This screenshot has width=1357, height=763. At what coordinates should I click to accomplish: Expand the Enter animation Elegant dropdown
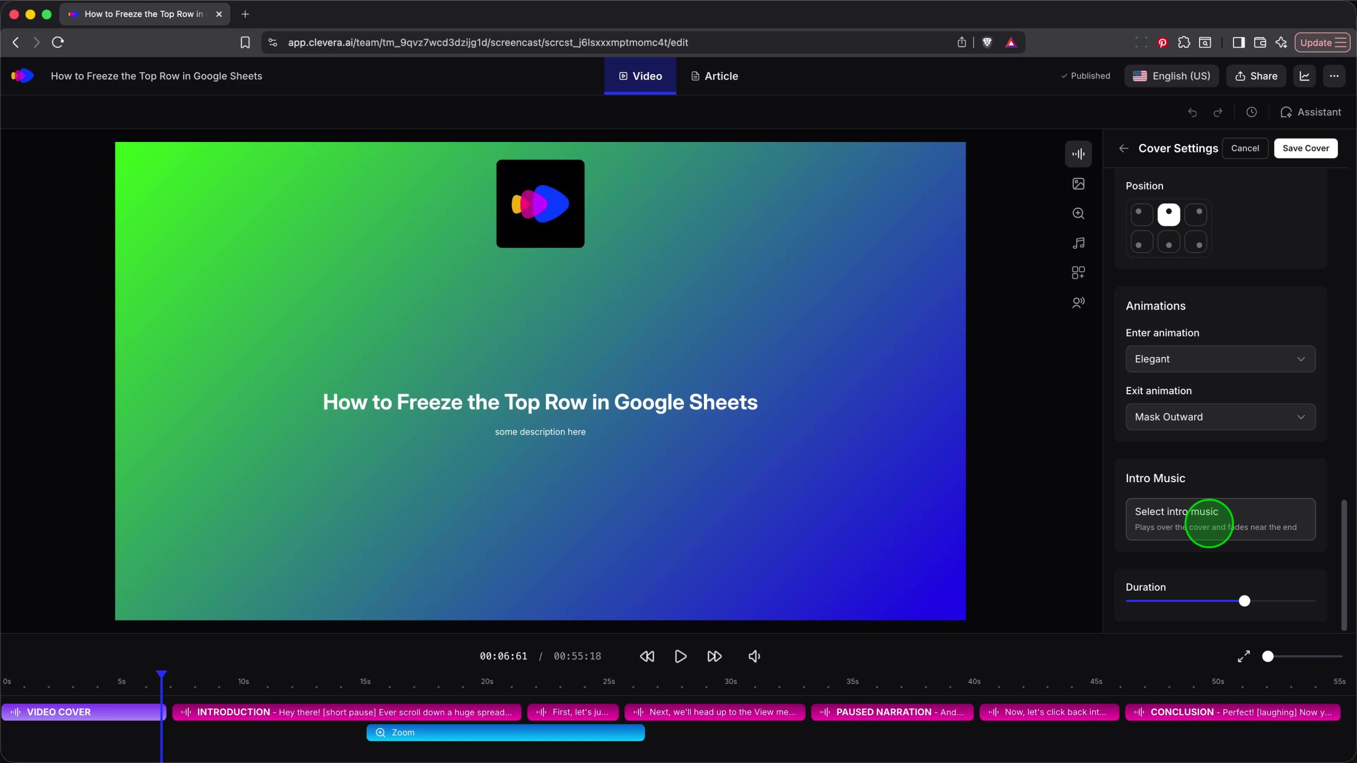click(x=1220, y=359)
